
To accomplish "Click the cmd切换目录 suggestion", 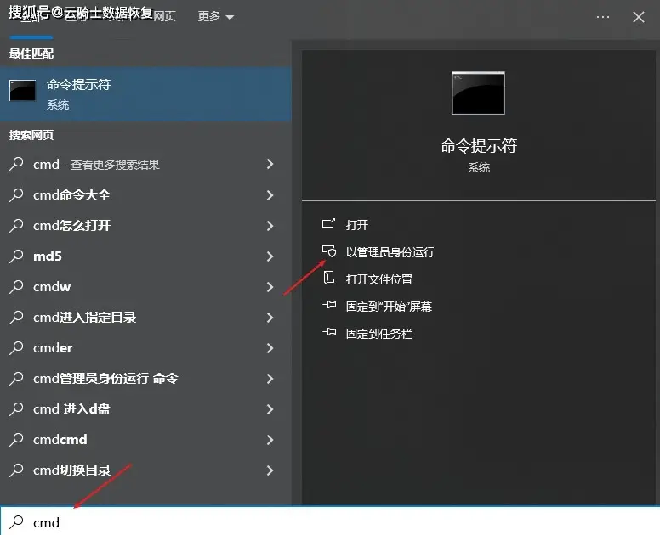I will pyautogui.click(x=145, y=470).
